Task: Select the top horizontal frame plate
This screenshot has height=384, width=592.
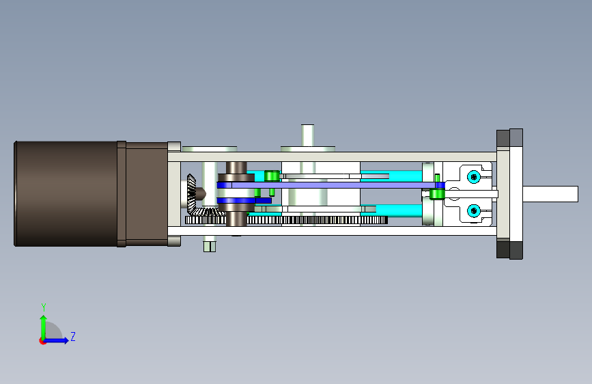Action: pyautogui.click(x=332, y=157)
